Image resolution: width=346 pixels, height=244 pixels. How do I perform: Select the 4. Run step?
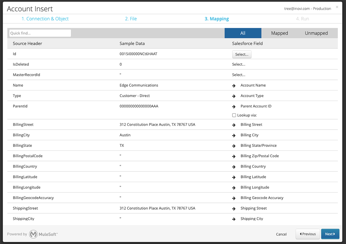click(x=302, y=19)
